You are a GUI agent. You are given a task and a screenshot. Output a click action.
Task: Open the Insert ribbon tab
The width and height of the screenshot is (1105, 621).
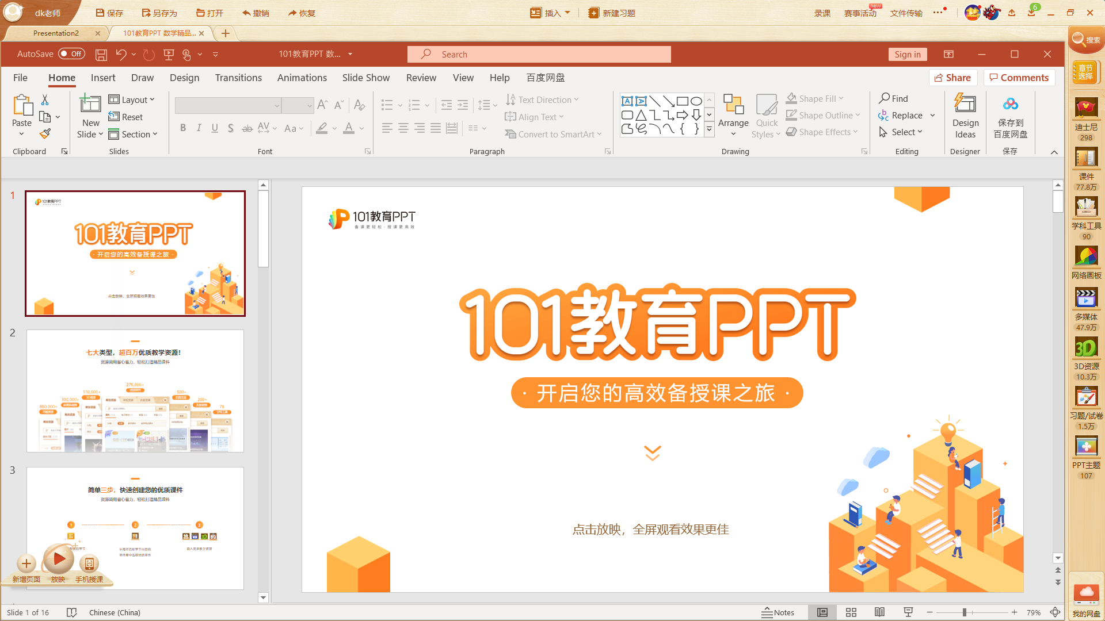(x=103, y=78)
